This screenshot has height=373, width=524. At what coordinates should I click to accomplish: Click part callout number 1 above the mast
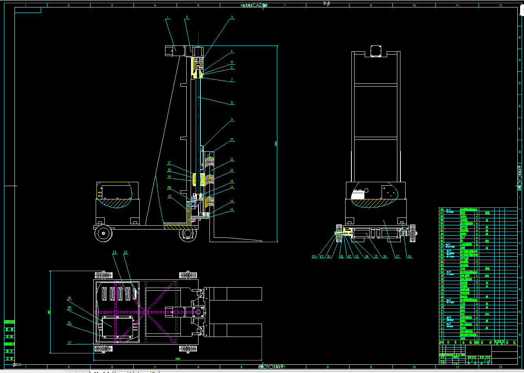[x=167, y=17]
